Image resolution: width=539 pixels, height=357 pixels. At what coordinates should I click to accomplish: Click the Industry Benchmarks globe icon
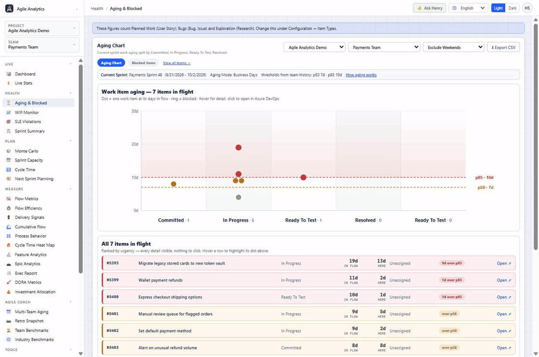9,340
